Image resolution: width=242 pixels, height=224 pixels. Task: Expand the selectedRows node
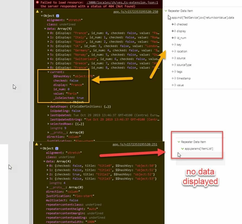click(48, 123)
